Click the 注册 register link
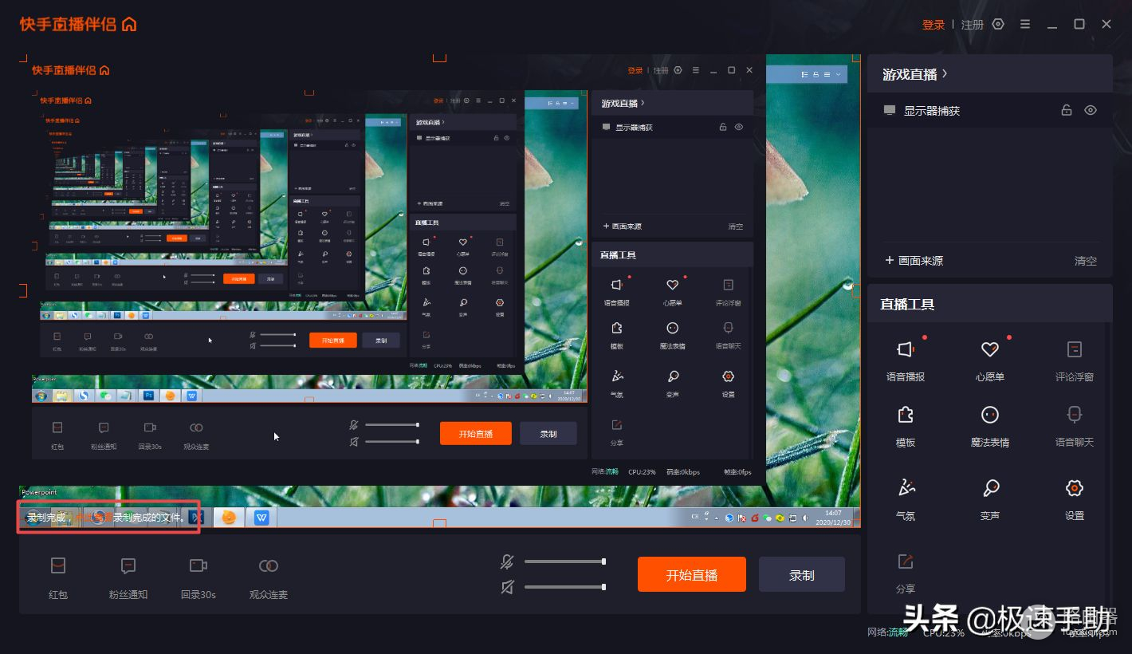The image size is (1132, 654). (973, 25)
